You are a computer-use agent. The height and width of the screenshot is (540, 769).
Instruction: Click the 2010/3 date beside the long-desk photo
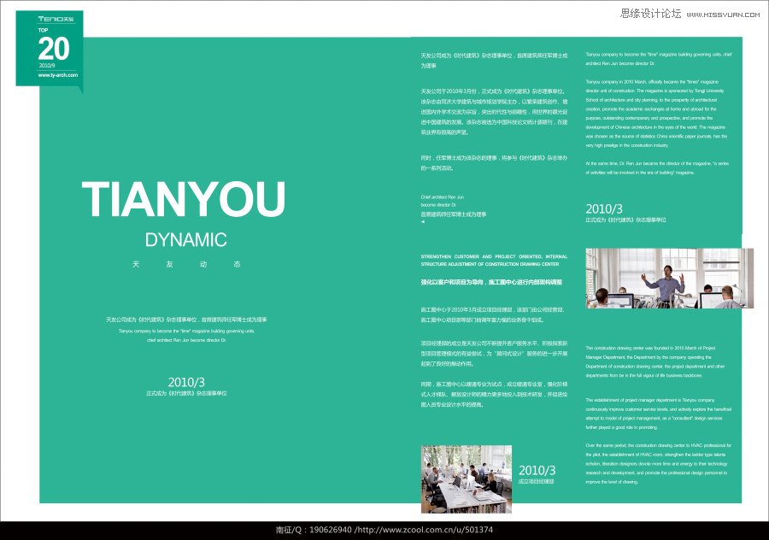[x=537, y=470]
